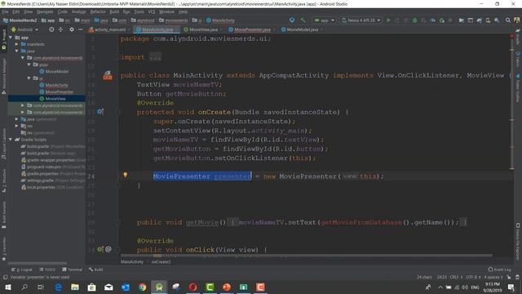
Task: Collapse the ui package node
Action: pos(29,78)
